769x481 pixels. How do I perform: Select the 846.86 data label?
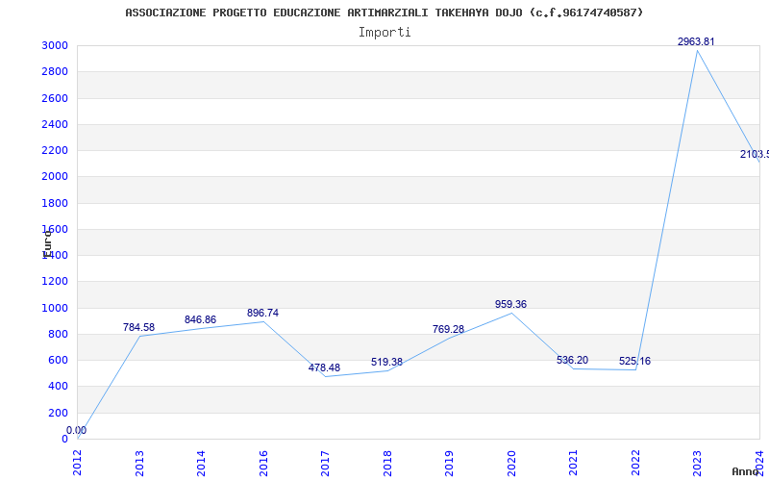pyautogui.click(x=200, y=320)
